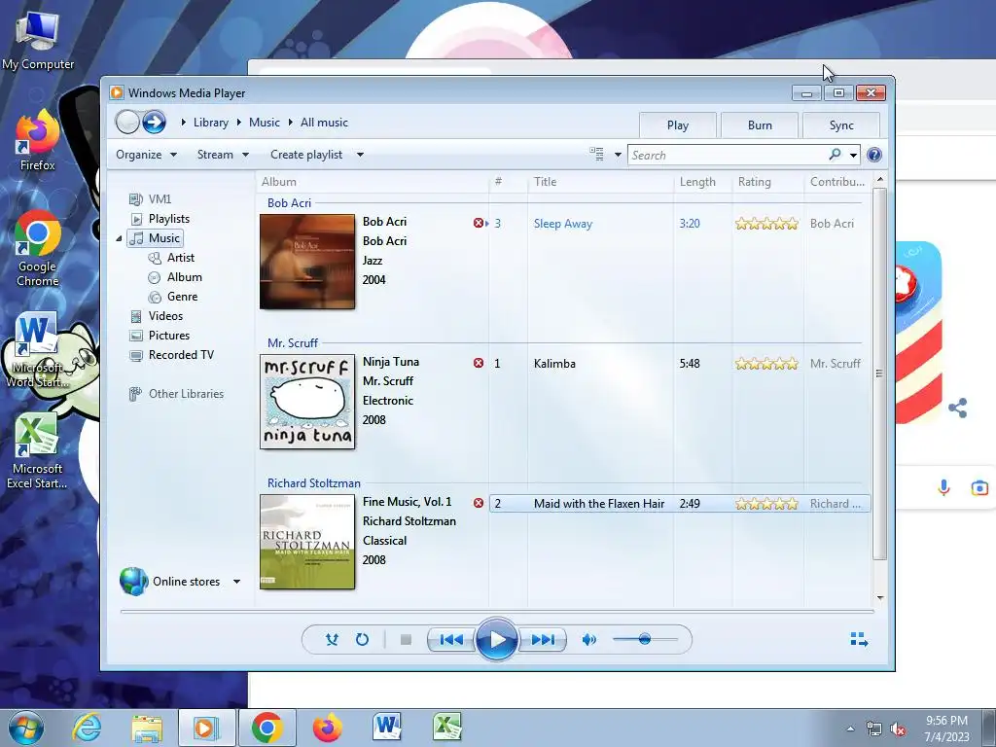Expand the Create playlist dropdown arrow

(360, 155)
